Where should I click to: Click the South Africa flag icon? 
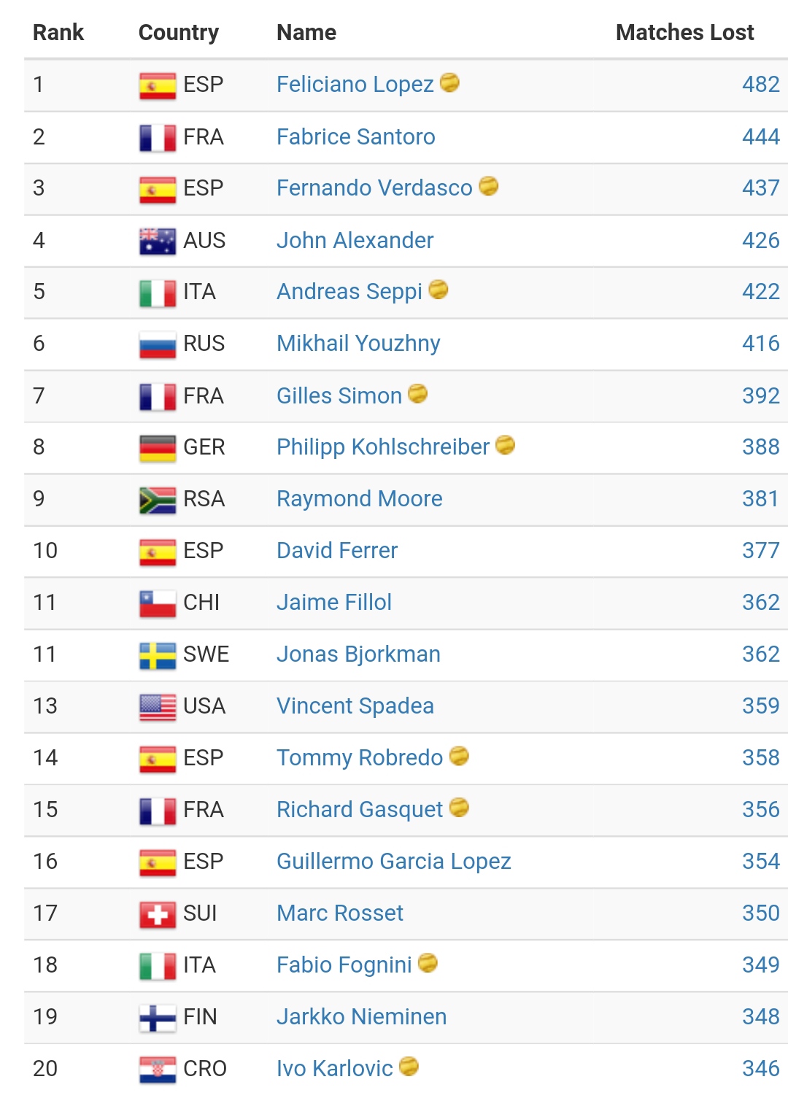click(158, 500)
